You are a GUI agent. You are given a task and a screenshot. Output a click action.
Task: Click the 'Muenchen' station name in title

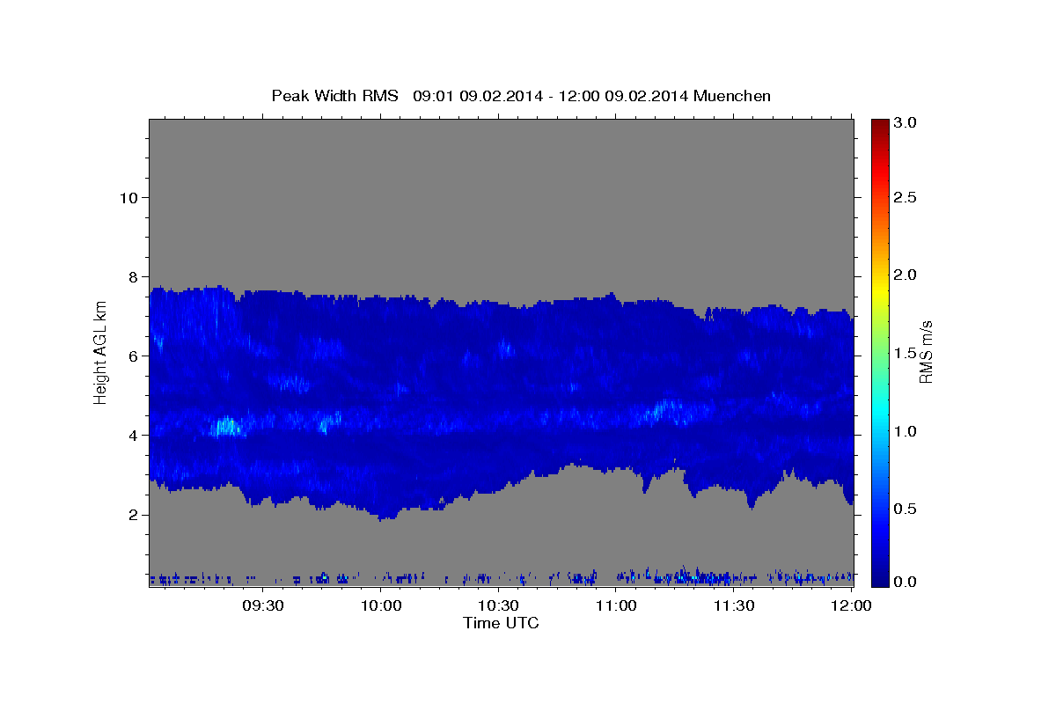click(732, 96)
